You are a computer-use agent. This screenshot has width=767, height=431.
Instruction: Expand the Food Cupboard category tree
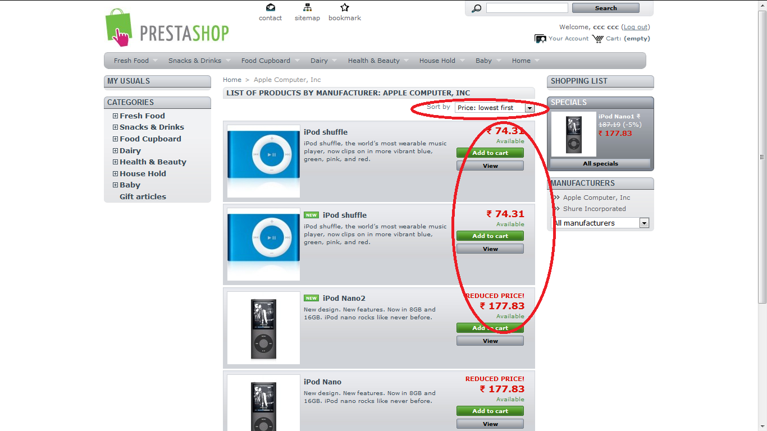[x=115, y=139]
